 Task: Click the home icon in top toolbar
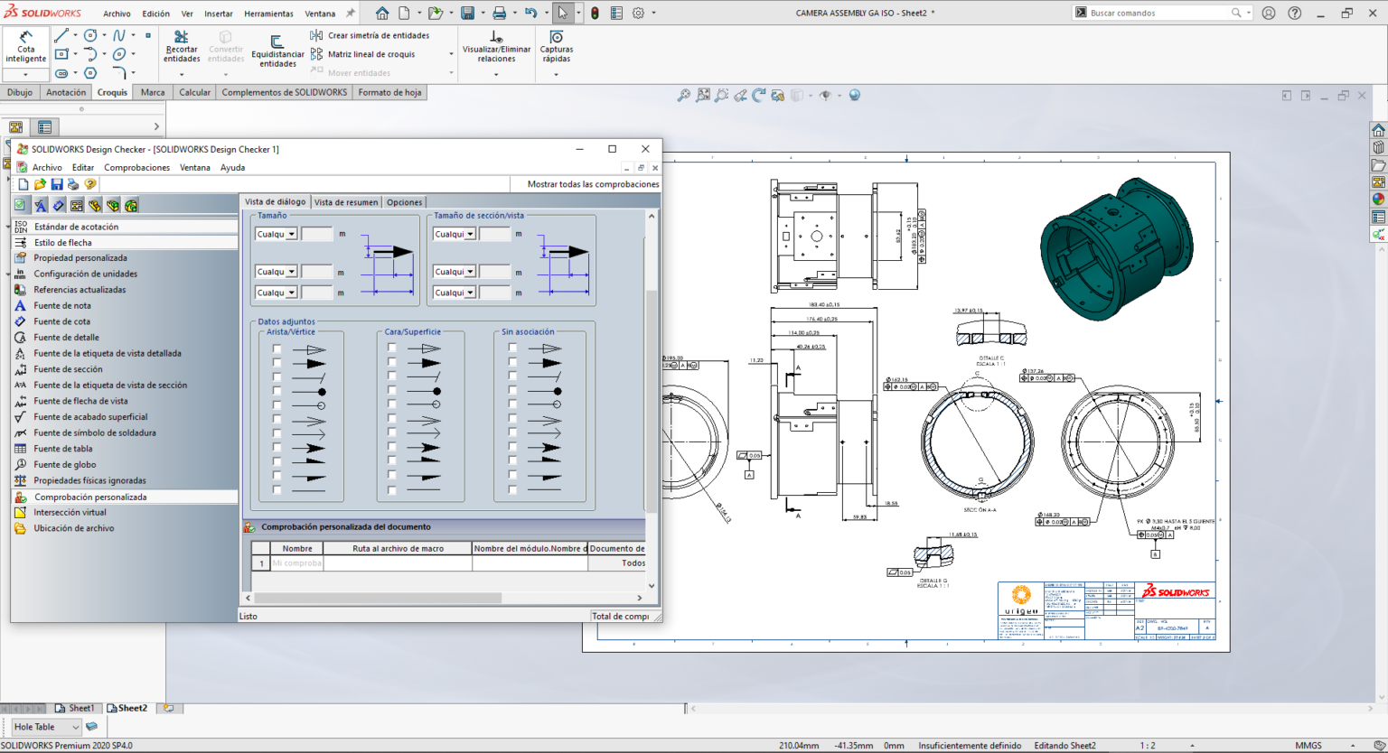[x=382, y=14]
